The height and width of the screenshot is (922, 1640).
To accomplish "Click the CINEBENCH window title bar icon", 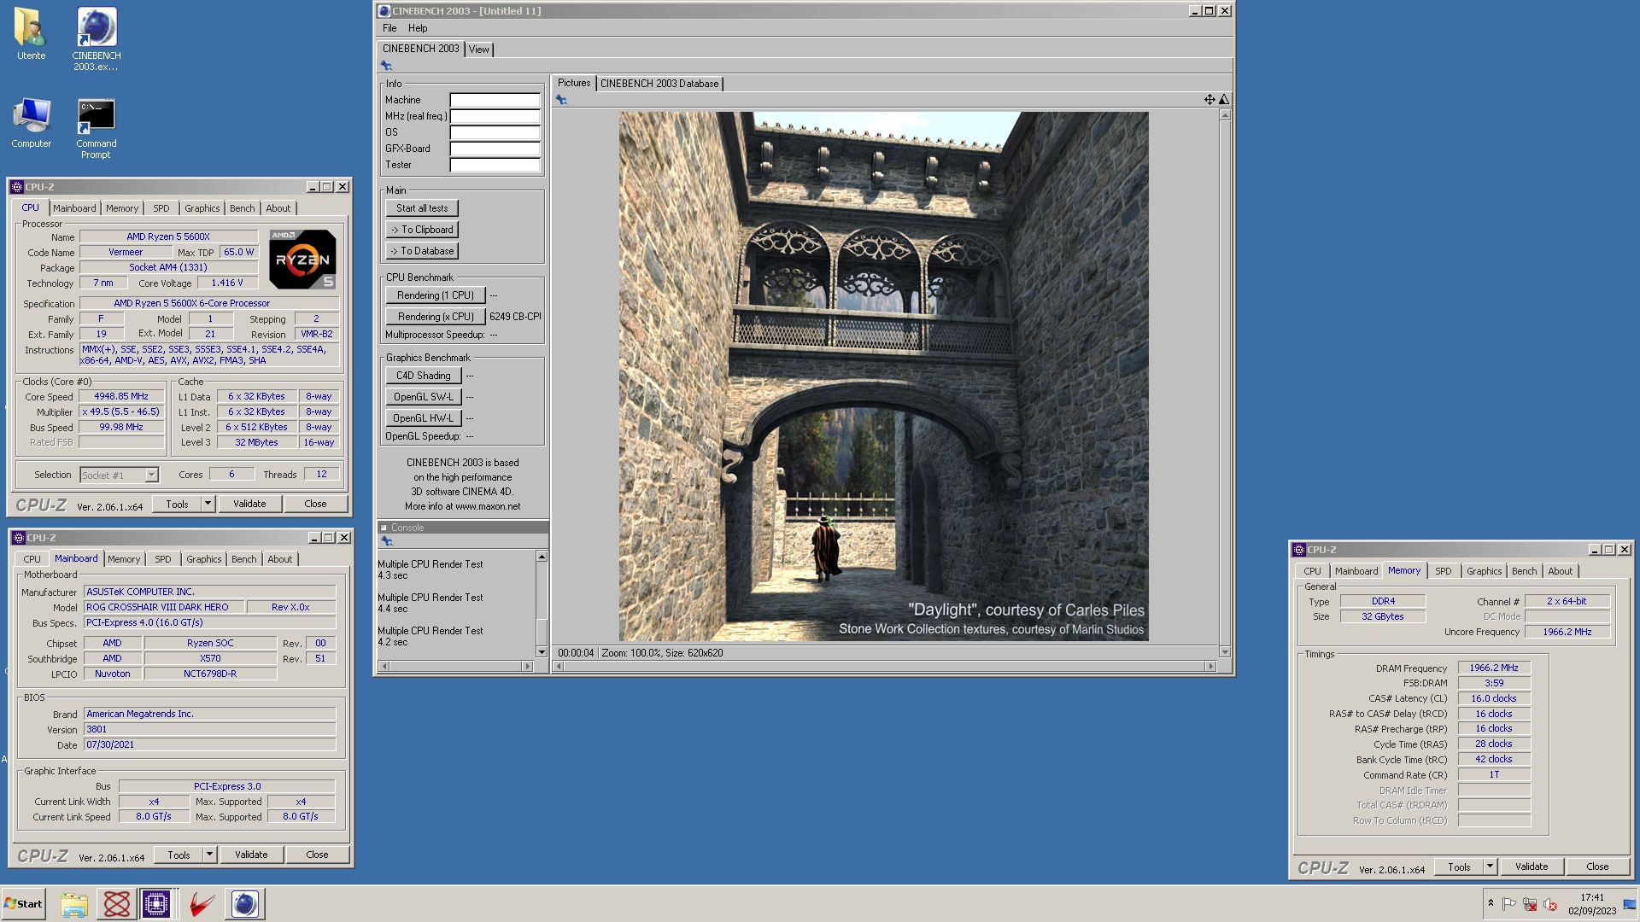I will click(384, 11).
